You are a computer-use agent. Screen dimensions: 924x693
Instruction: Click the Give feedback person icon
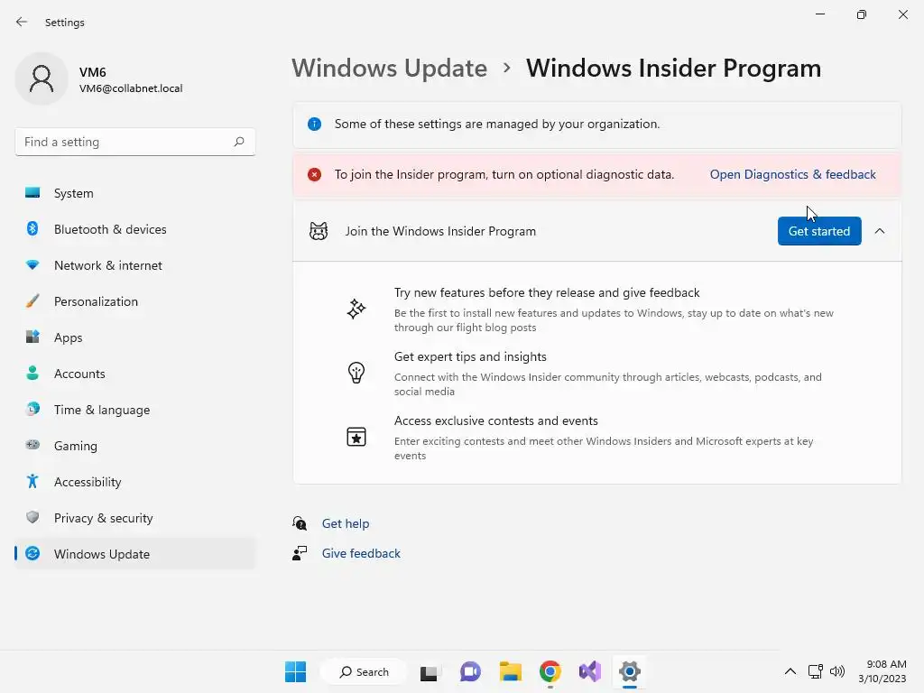pyautogui.click(x=300, y=553)
